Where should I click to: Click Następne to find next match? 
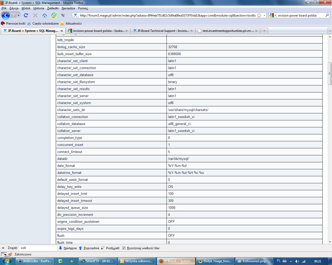68,248
